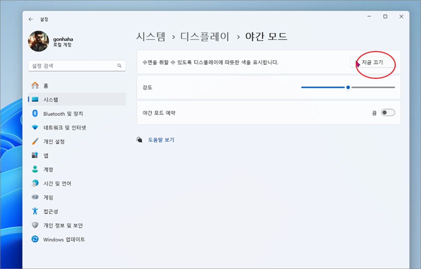This screenshot has height=269, width=421.
Task: Open 개인 정보 및 보안 settings
Action: (77, 225)
